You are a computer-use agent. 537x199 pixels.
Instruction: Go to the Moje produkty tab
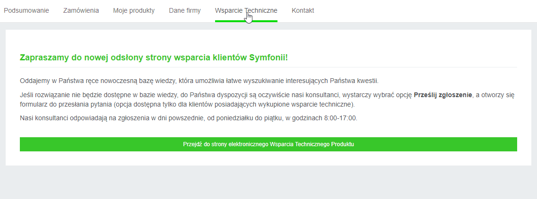point(134,10)
